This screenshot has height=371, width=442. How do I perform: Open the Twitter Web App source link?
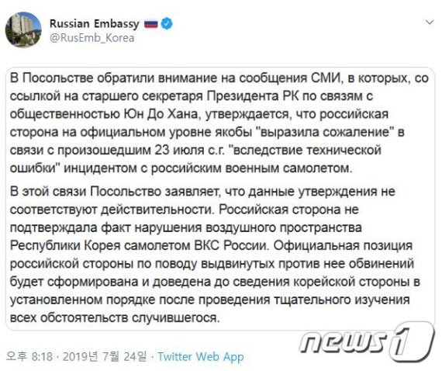200,356
